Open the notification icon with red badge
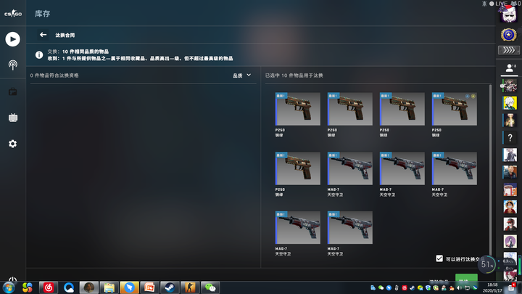This screenshot has height=294, width=522. pyautogui.click(x=511, y=287)
